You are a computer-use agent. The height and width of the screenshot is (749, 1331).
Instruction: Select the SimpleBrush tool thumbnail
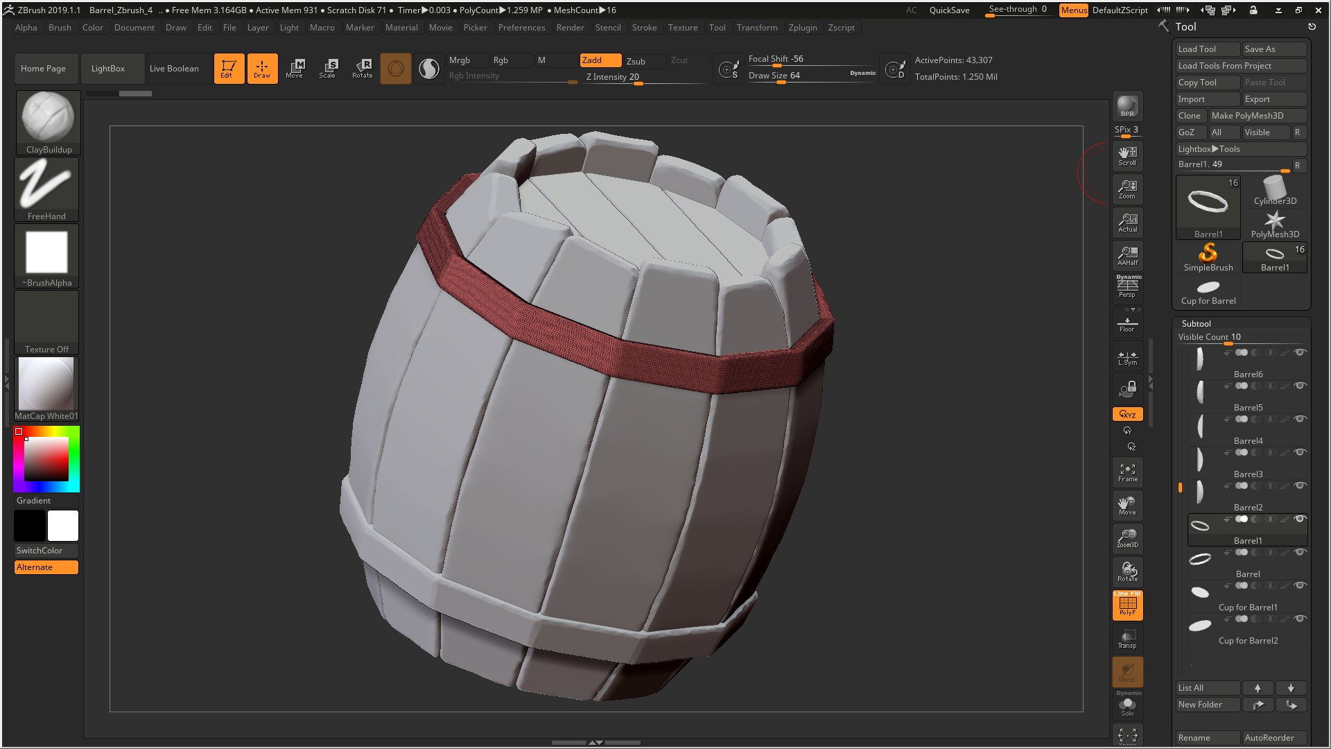point(1208,257)
